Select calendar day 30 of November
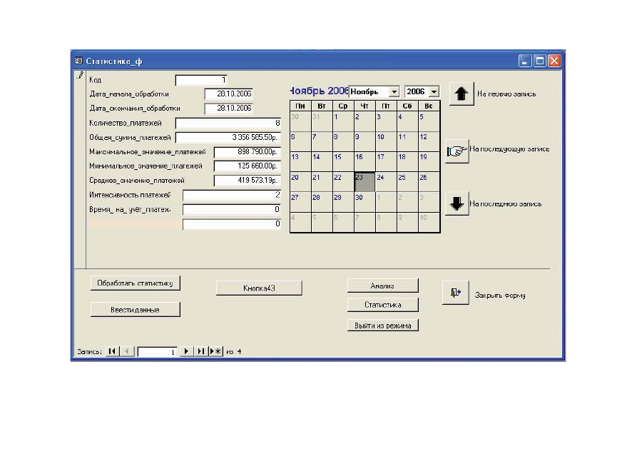637x449 pixels. [x=365, y=202]
